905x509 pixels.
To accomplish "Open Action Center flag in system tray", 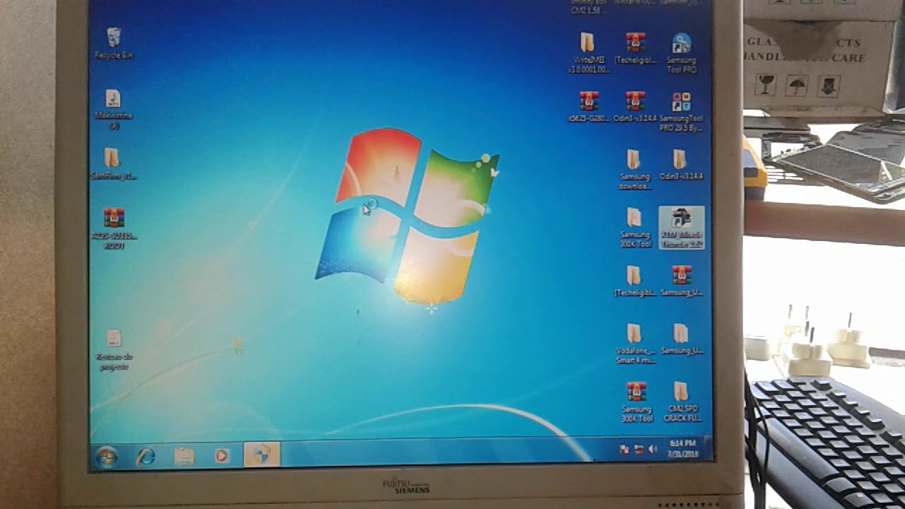I will [624, 449].
